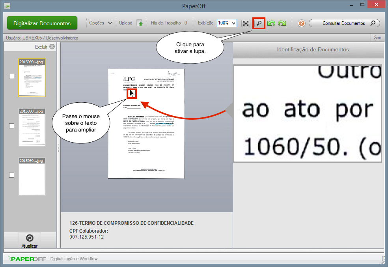
Task: Click the Sair logout button
Action: point(378,38)
